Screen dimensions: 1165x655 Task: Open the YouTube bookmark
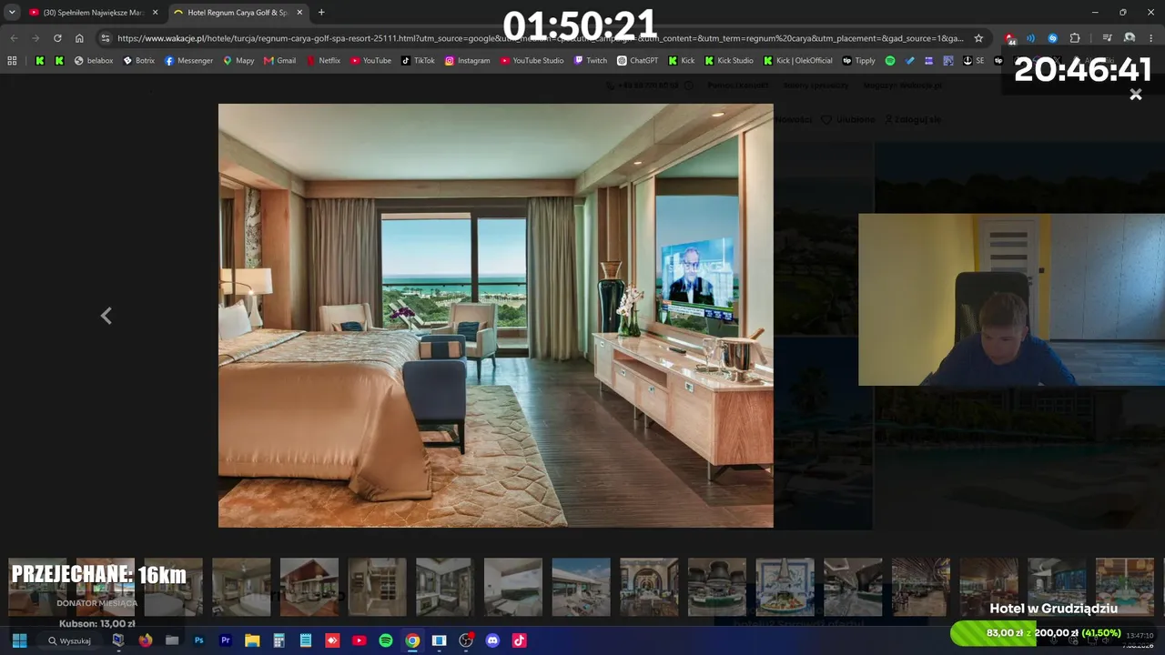(370, 61)
